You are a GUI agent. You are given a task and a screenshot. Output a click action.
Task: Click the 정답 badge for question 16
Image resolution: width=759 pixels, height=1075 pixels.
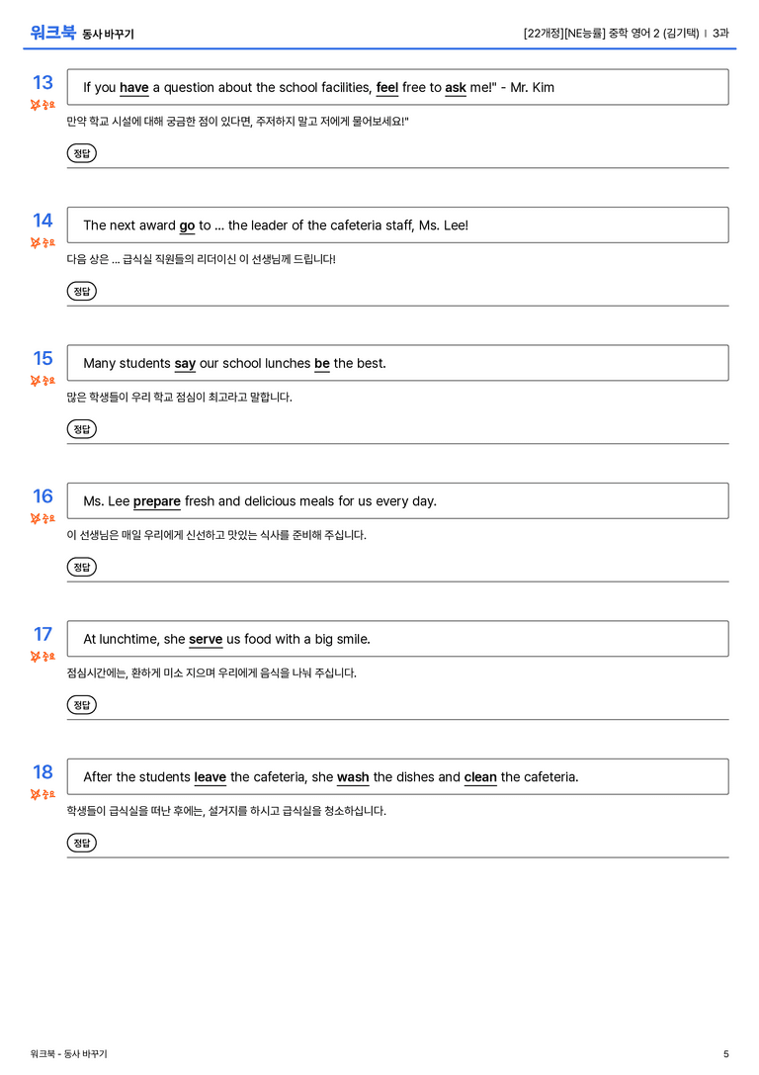coord(81,567)
